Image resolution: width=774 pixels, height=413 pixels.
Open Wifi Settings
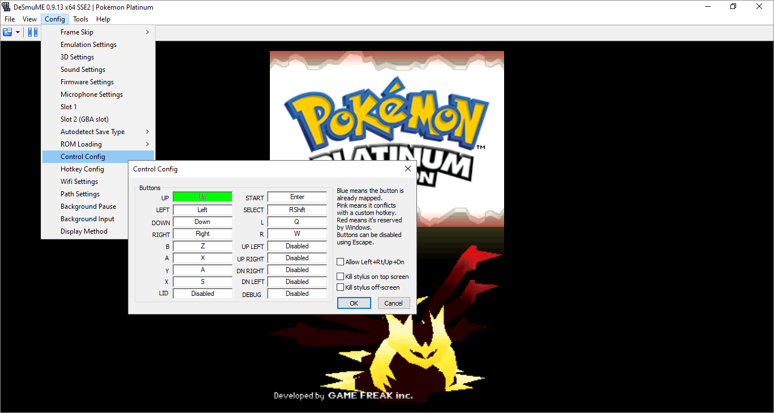[x=85, y=182]
